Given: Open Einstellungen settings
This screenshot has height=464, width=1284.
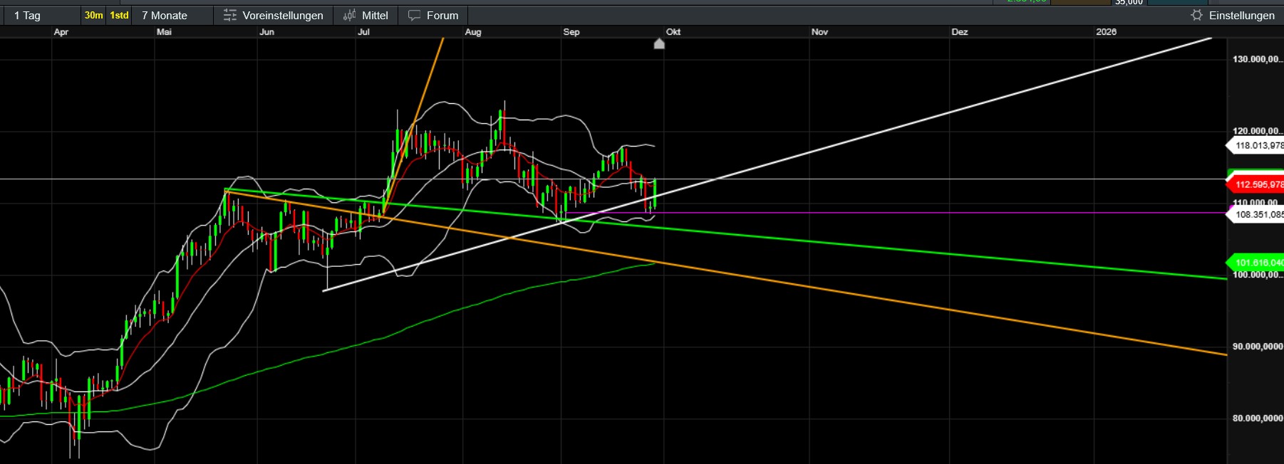Looking at the screenshot, I should click(1241, 15).
